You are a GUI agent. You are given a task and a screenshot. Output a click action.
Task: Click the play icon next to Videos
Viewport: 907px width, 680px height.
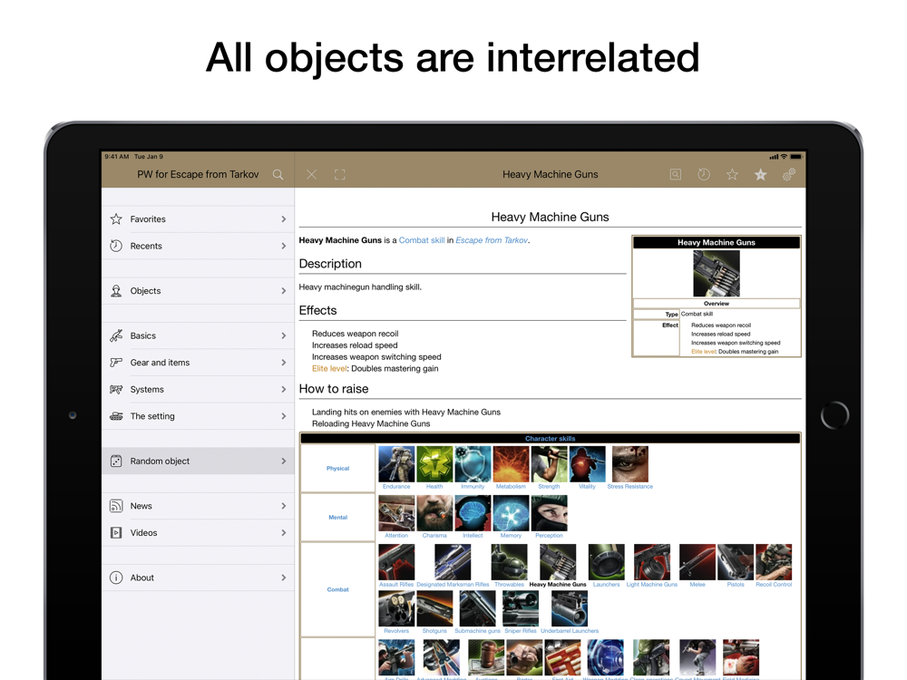(116, 532)
